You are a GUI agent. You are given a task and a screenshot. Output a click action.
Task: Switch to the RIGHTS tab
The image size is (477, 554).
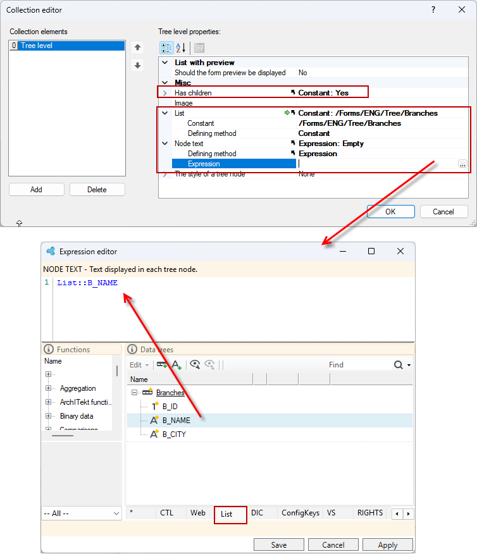click(370, 513)
